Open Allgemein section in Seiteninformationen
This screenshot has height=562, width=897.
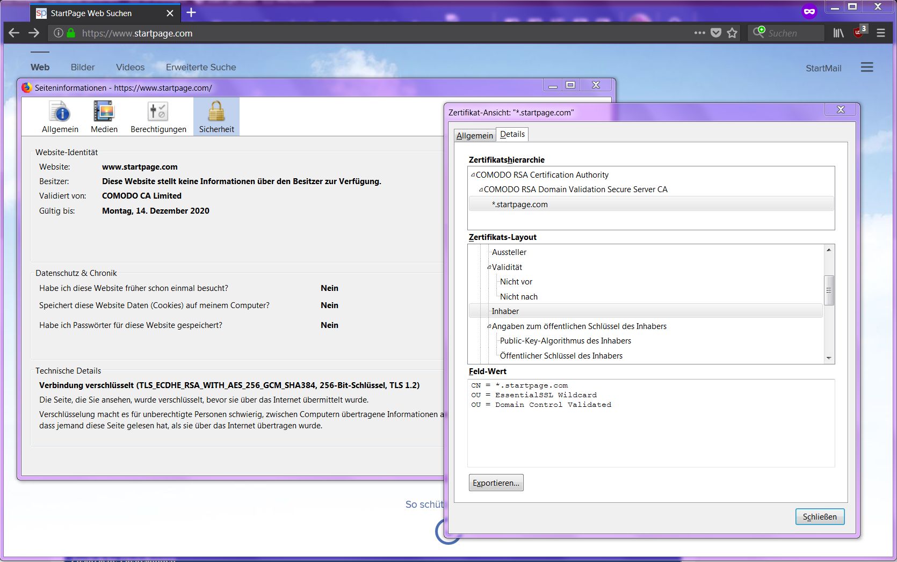pyautogui.click(x=60, y=116)
